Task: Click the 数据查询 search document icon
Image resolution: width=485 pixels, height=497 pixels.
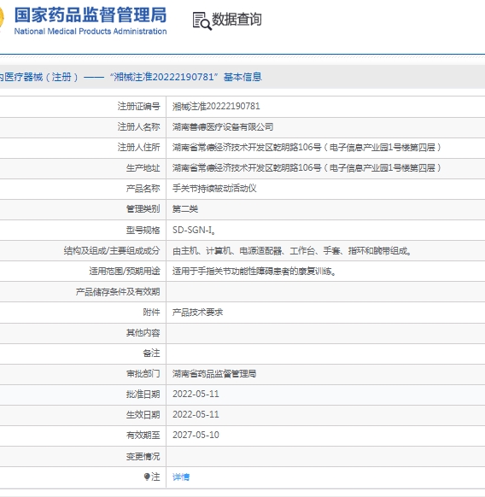Action: pyautogui.click(x=202, y=20)
